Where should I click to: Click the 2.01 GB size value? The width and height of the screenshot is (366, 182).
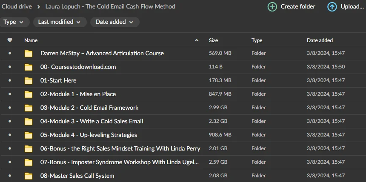click(218, 148)
